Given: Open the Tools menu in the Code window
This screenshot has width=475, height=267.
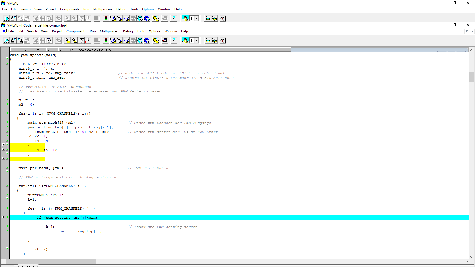Looking at the screenshot, I should click(x=141, y=31).
